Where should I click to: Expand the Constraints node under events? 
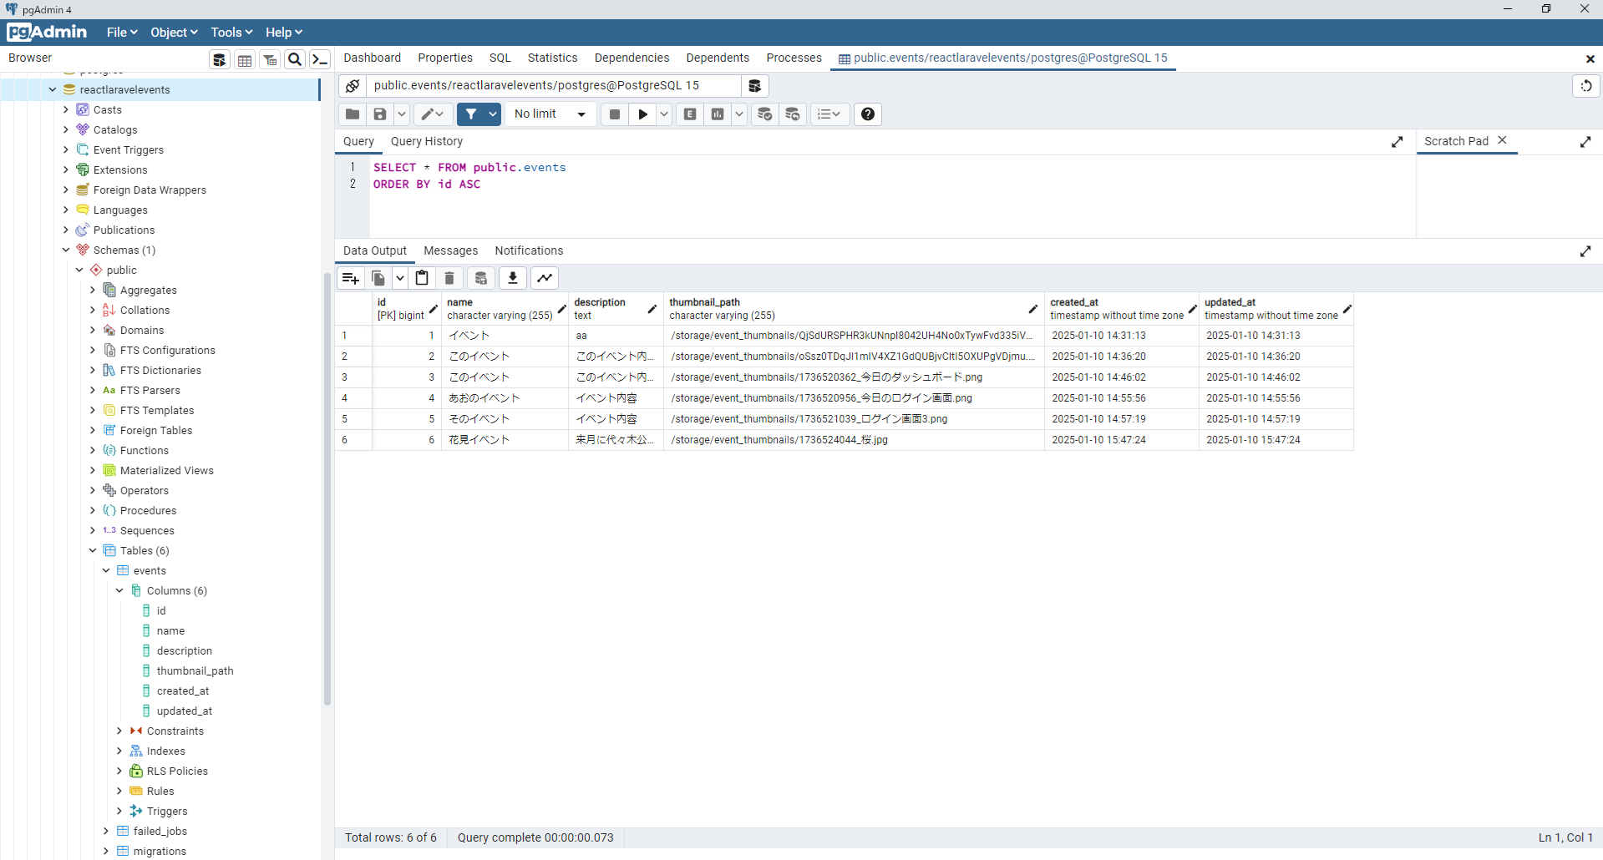pos(119,731)
